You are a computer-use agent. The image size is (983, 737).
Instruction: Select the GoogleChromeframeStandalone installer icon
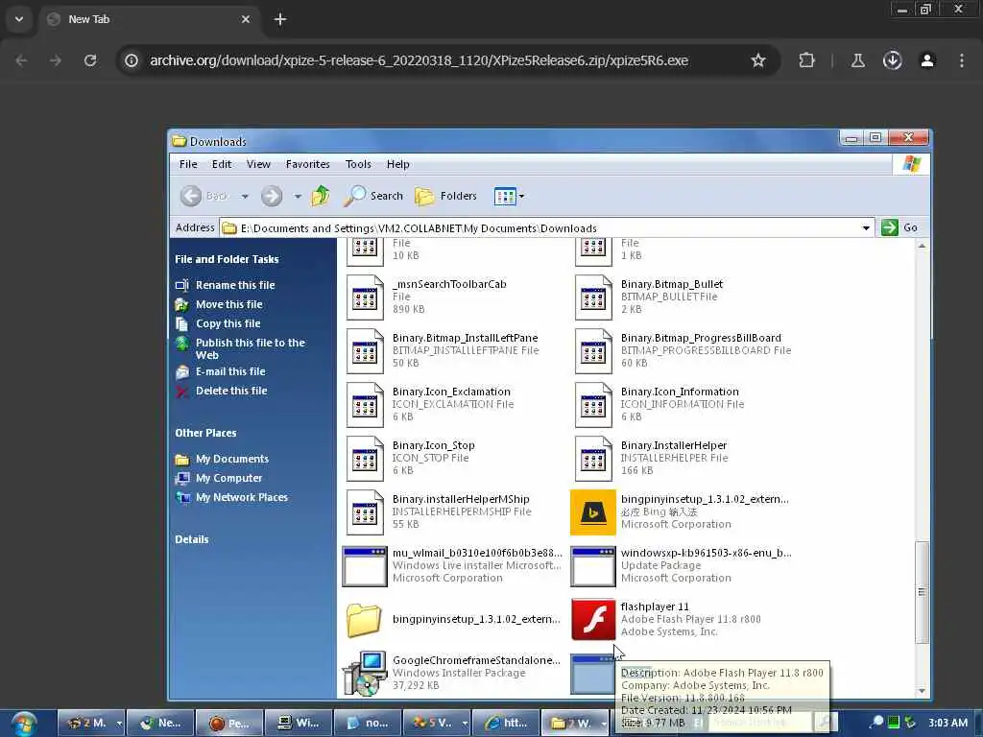click(365, 673)
